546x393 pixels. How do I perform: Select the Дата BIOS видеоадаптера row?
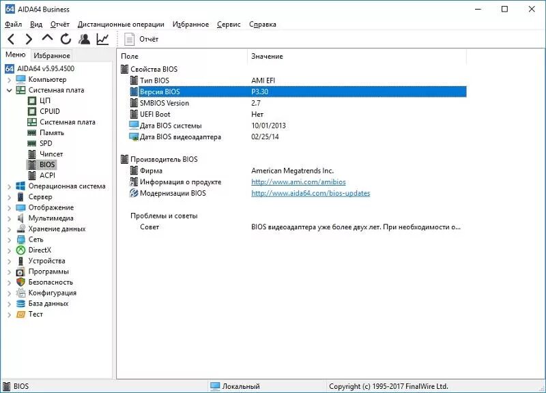pos(298,137)
